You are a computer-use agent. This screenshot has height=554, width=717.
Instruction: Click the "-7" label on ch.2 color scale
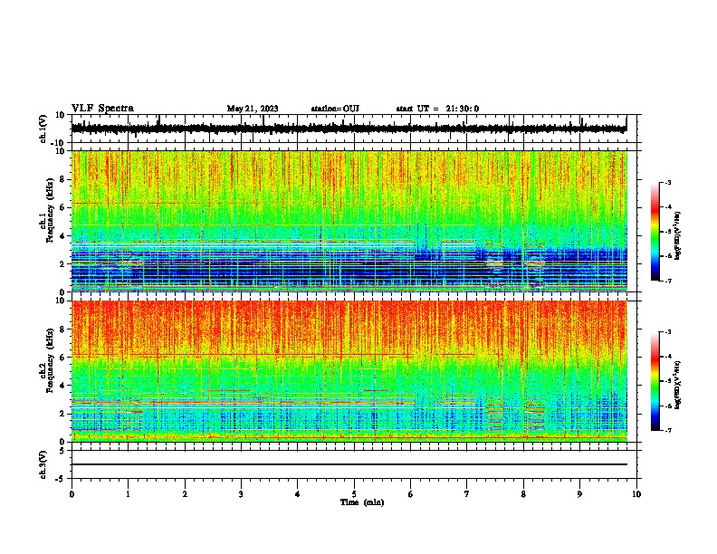[668, 430]
